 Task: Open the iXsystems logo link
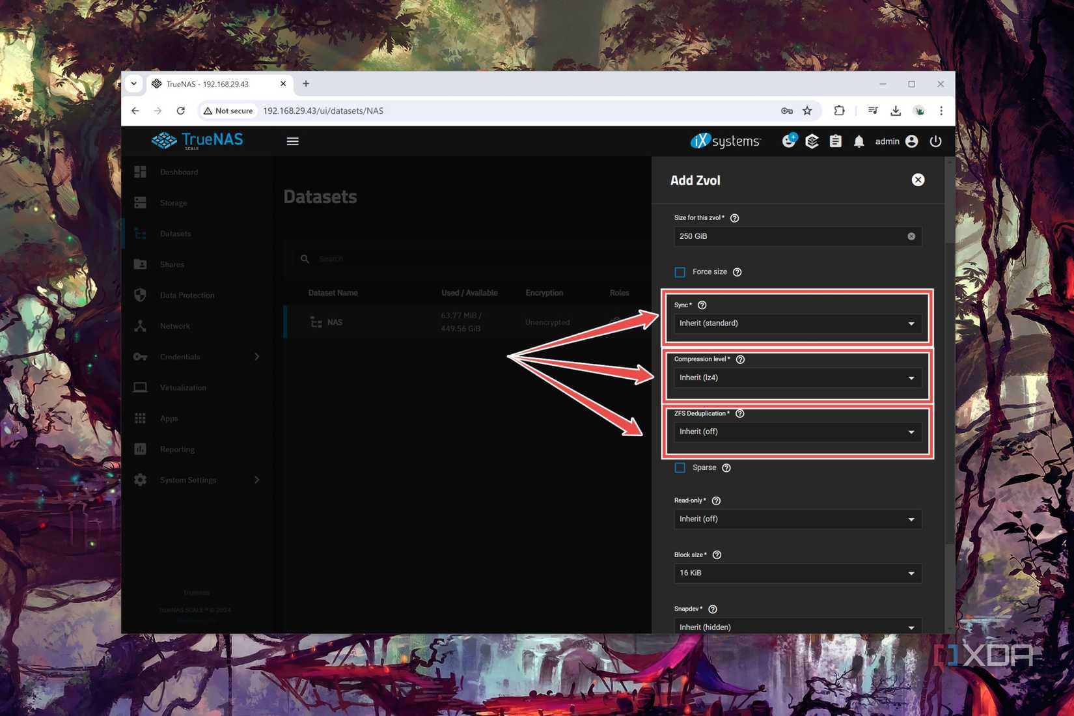[x=725, y=141]
